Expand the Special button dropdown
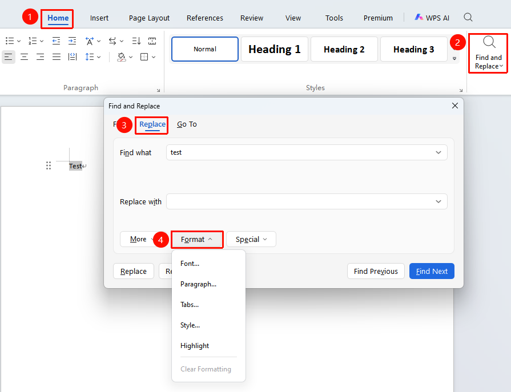Image resolution: width=511 pixels, height=392 pixels. pyautogui.click(x=265, y=239)
